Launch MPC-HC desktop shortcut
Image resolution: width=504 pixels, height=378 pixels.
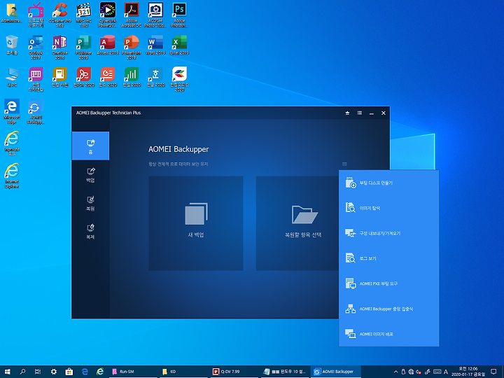click(x=84, y=15)
